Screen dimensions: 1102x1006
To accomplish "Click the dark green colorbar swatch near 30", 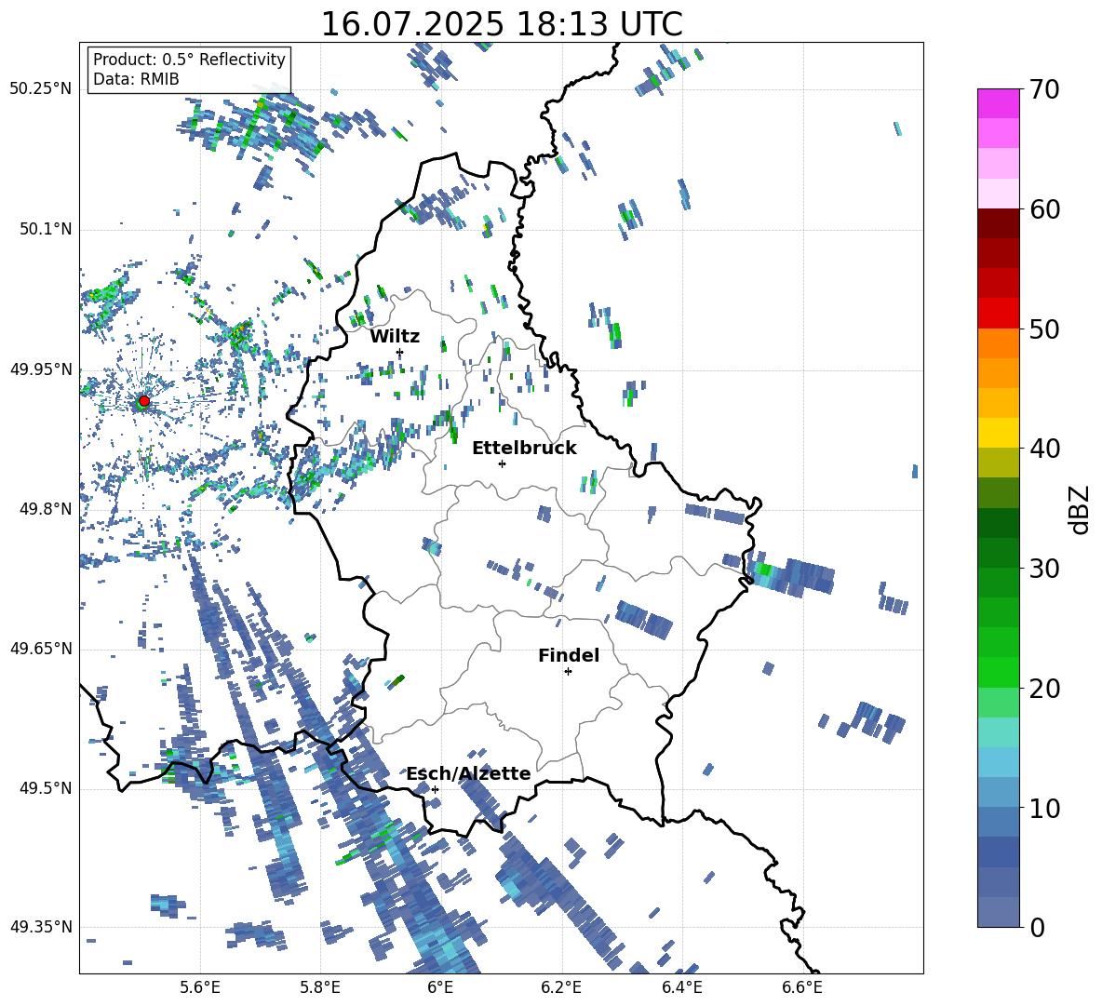I will (x=999, y=552).
